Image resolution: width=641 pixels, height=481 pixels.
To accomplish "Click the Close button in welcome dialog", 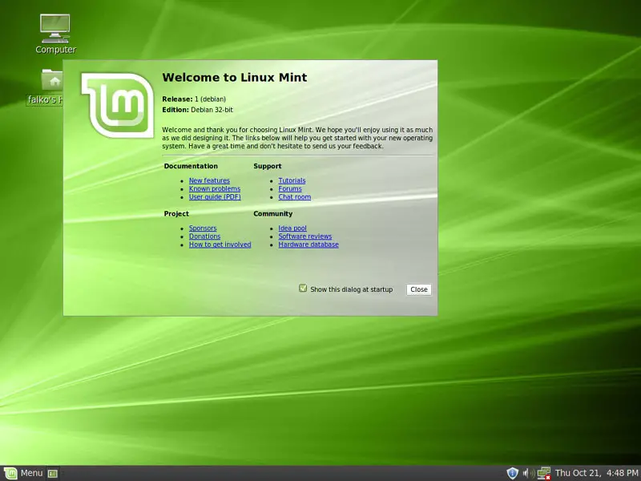I will (x=418, y=289).
